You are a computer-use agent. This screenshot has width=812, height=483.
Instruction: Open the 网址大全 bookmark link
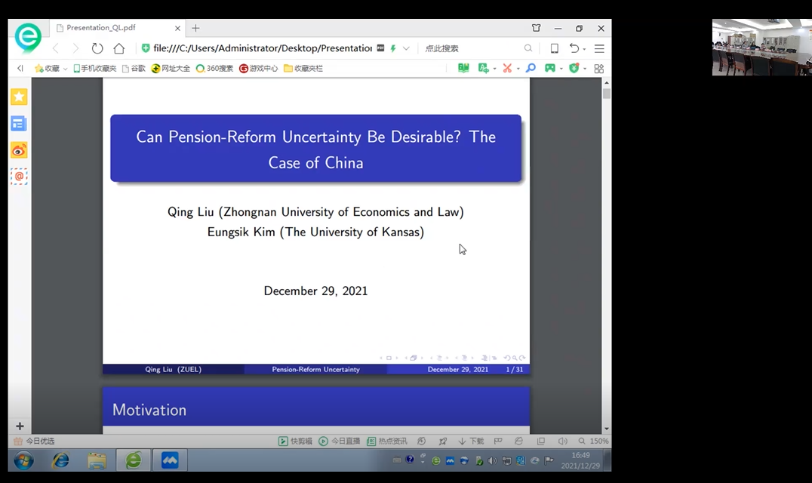171,68
